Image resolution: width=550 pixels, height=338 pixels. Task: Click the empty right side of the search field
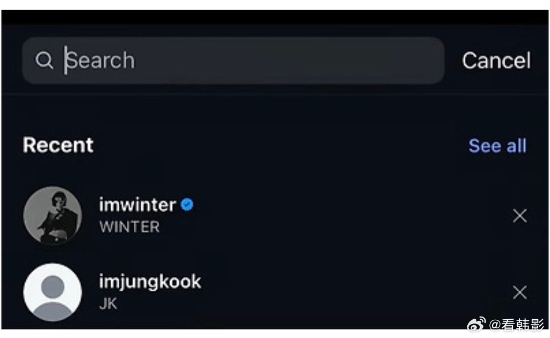point(322,60)
